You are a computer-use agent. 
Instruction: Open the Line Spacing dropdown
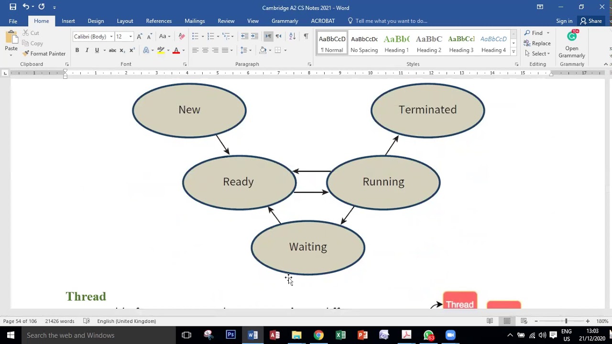click(246, 50)
